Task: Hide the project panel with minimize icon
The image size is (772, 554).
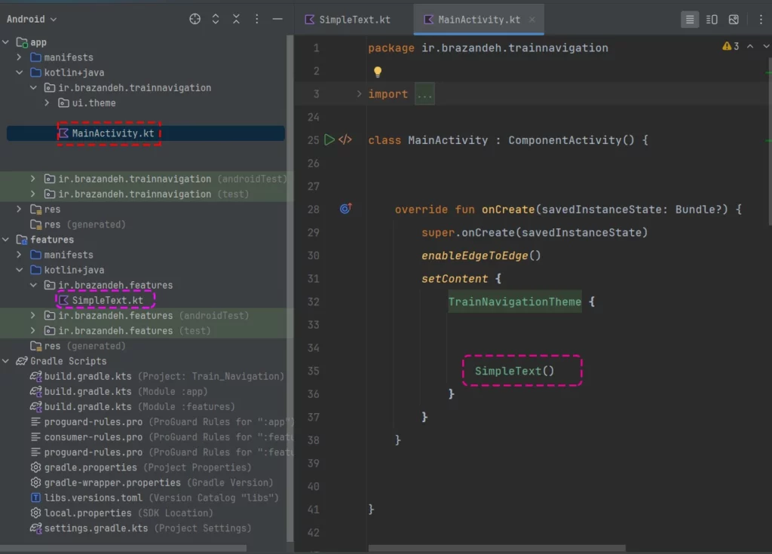Action: pyautogui.click(x=277, y=19)
